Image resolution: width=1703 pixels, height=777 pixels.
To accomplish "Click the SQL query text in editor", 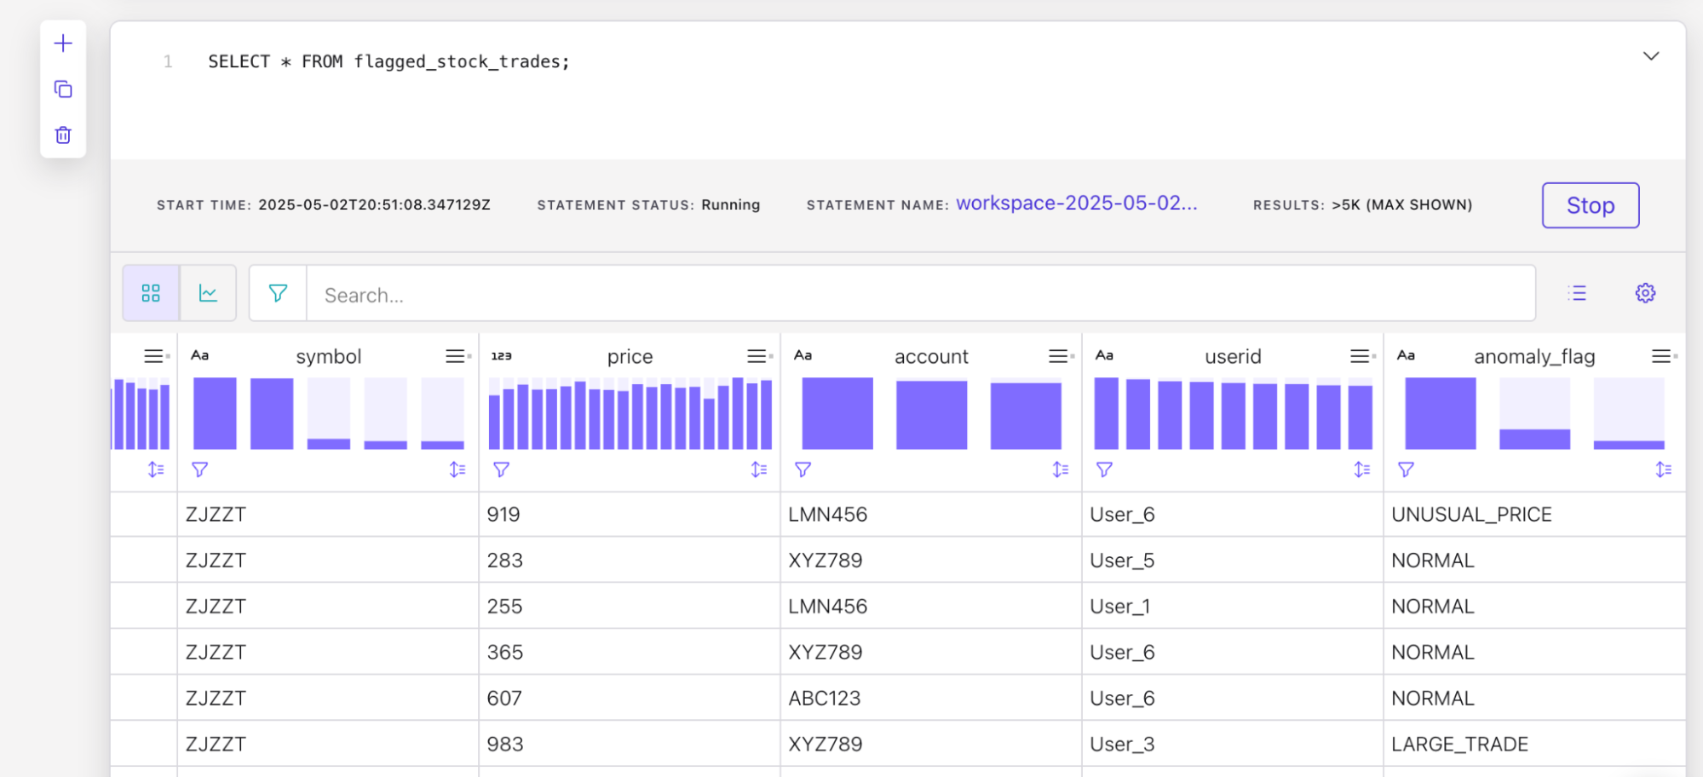I will point(388,61).
